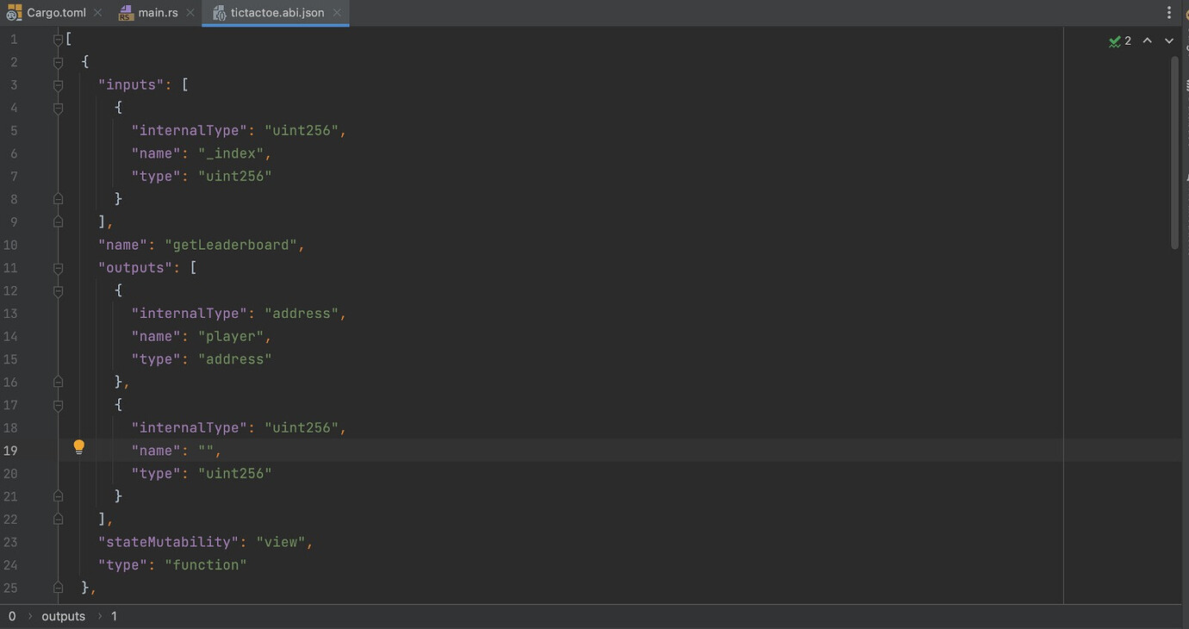Click the "player" value on line 14
The image size is (1189, 629).
coord(231,336)
